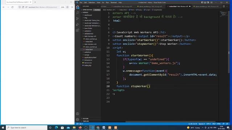Image resolution: width=232 pixels, height=130 pixels.
Task: Click the errors and warnings status bar indicator
Action: pos(80,124)
